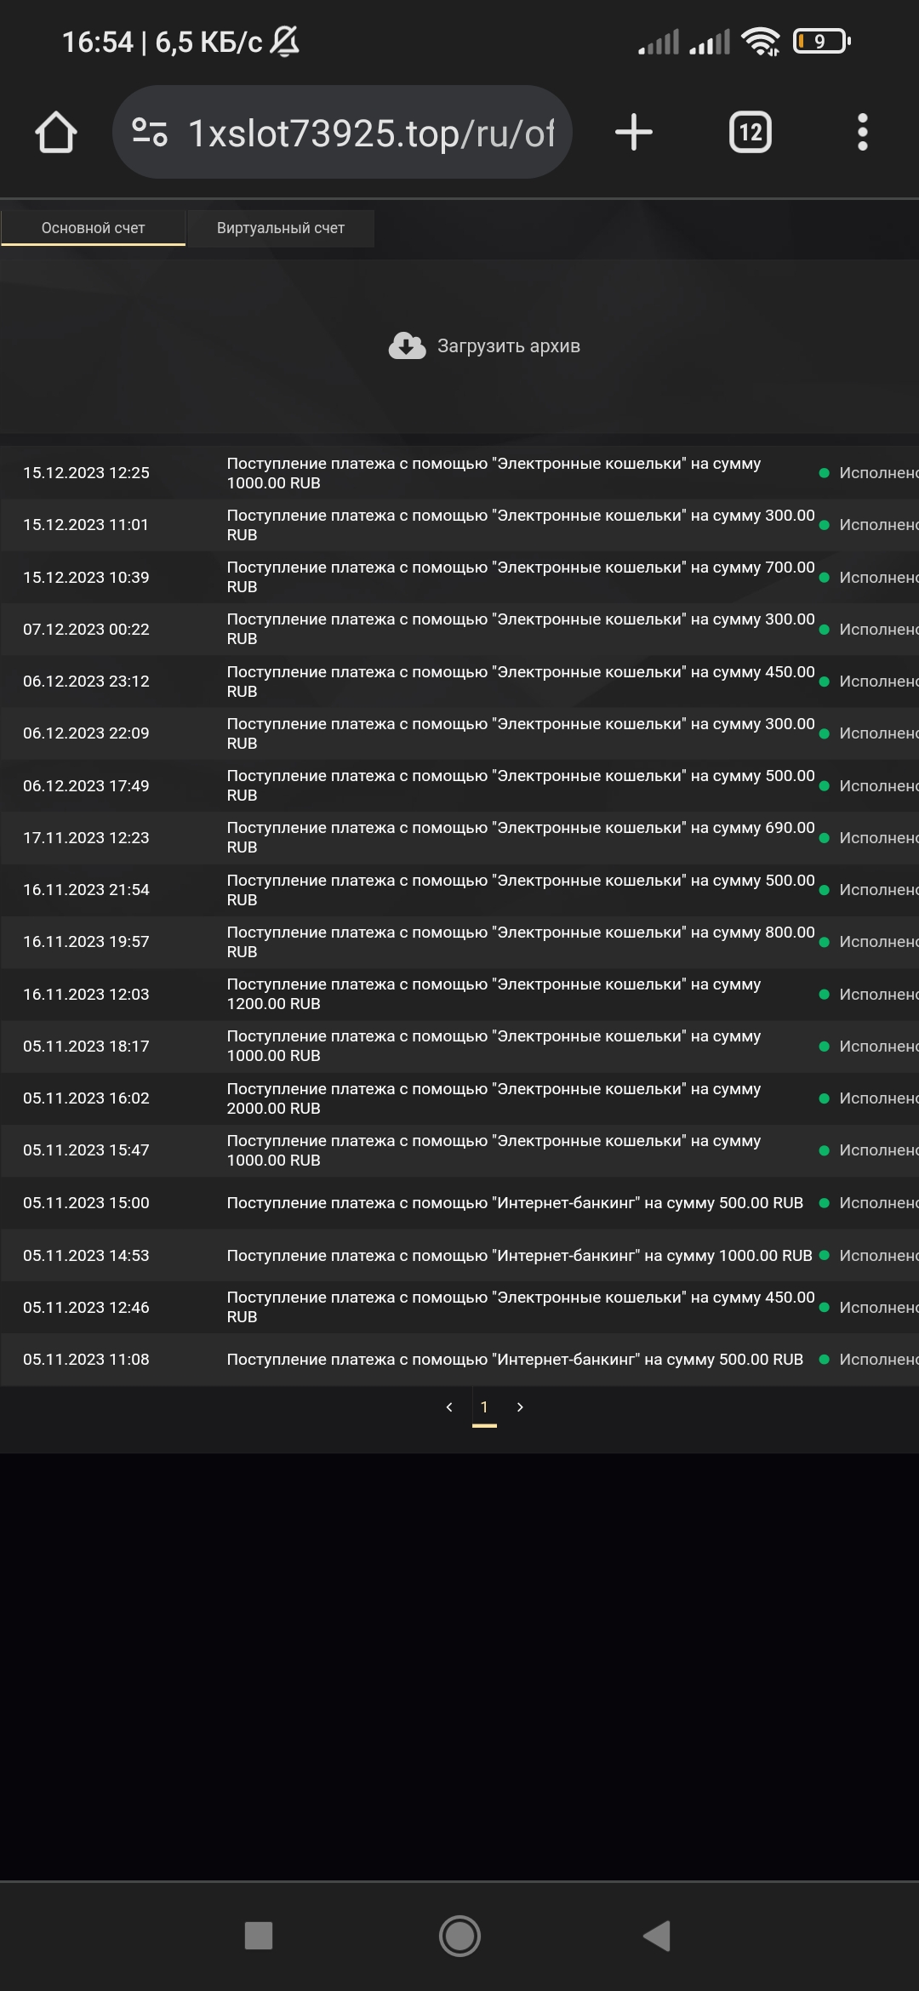919x1991 pixels.
Task: Click the 700.00 RUB payment description
Action: 521,577
